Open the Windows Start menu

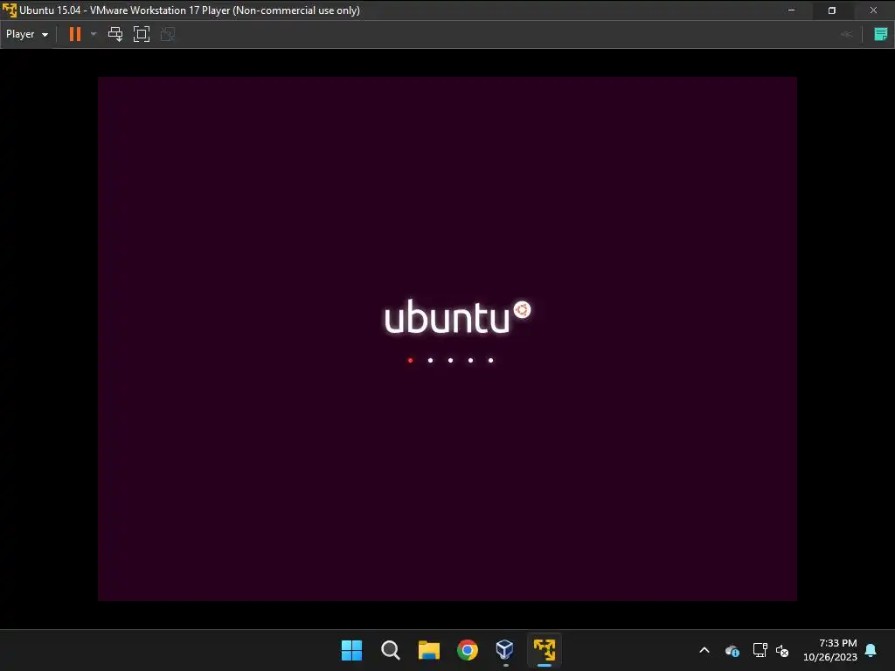point(351,650)
